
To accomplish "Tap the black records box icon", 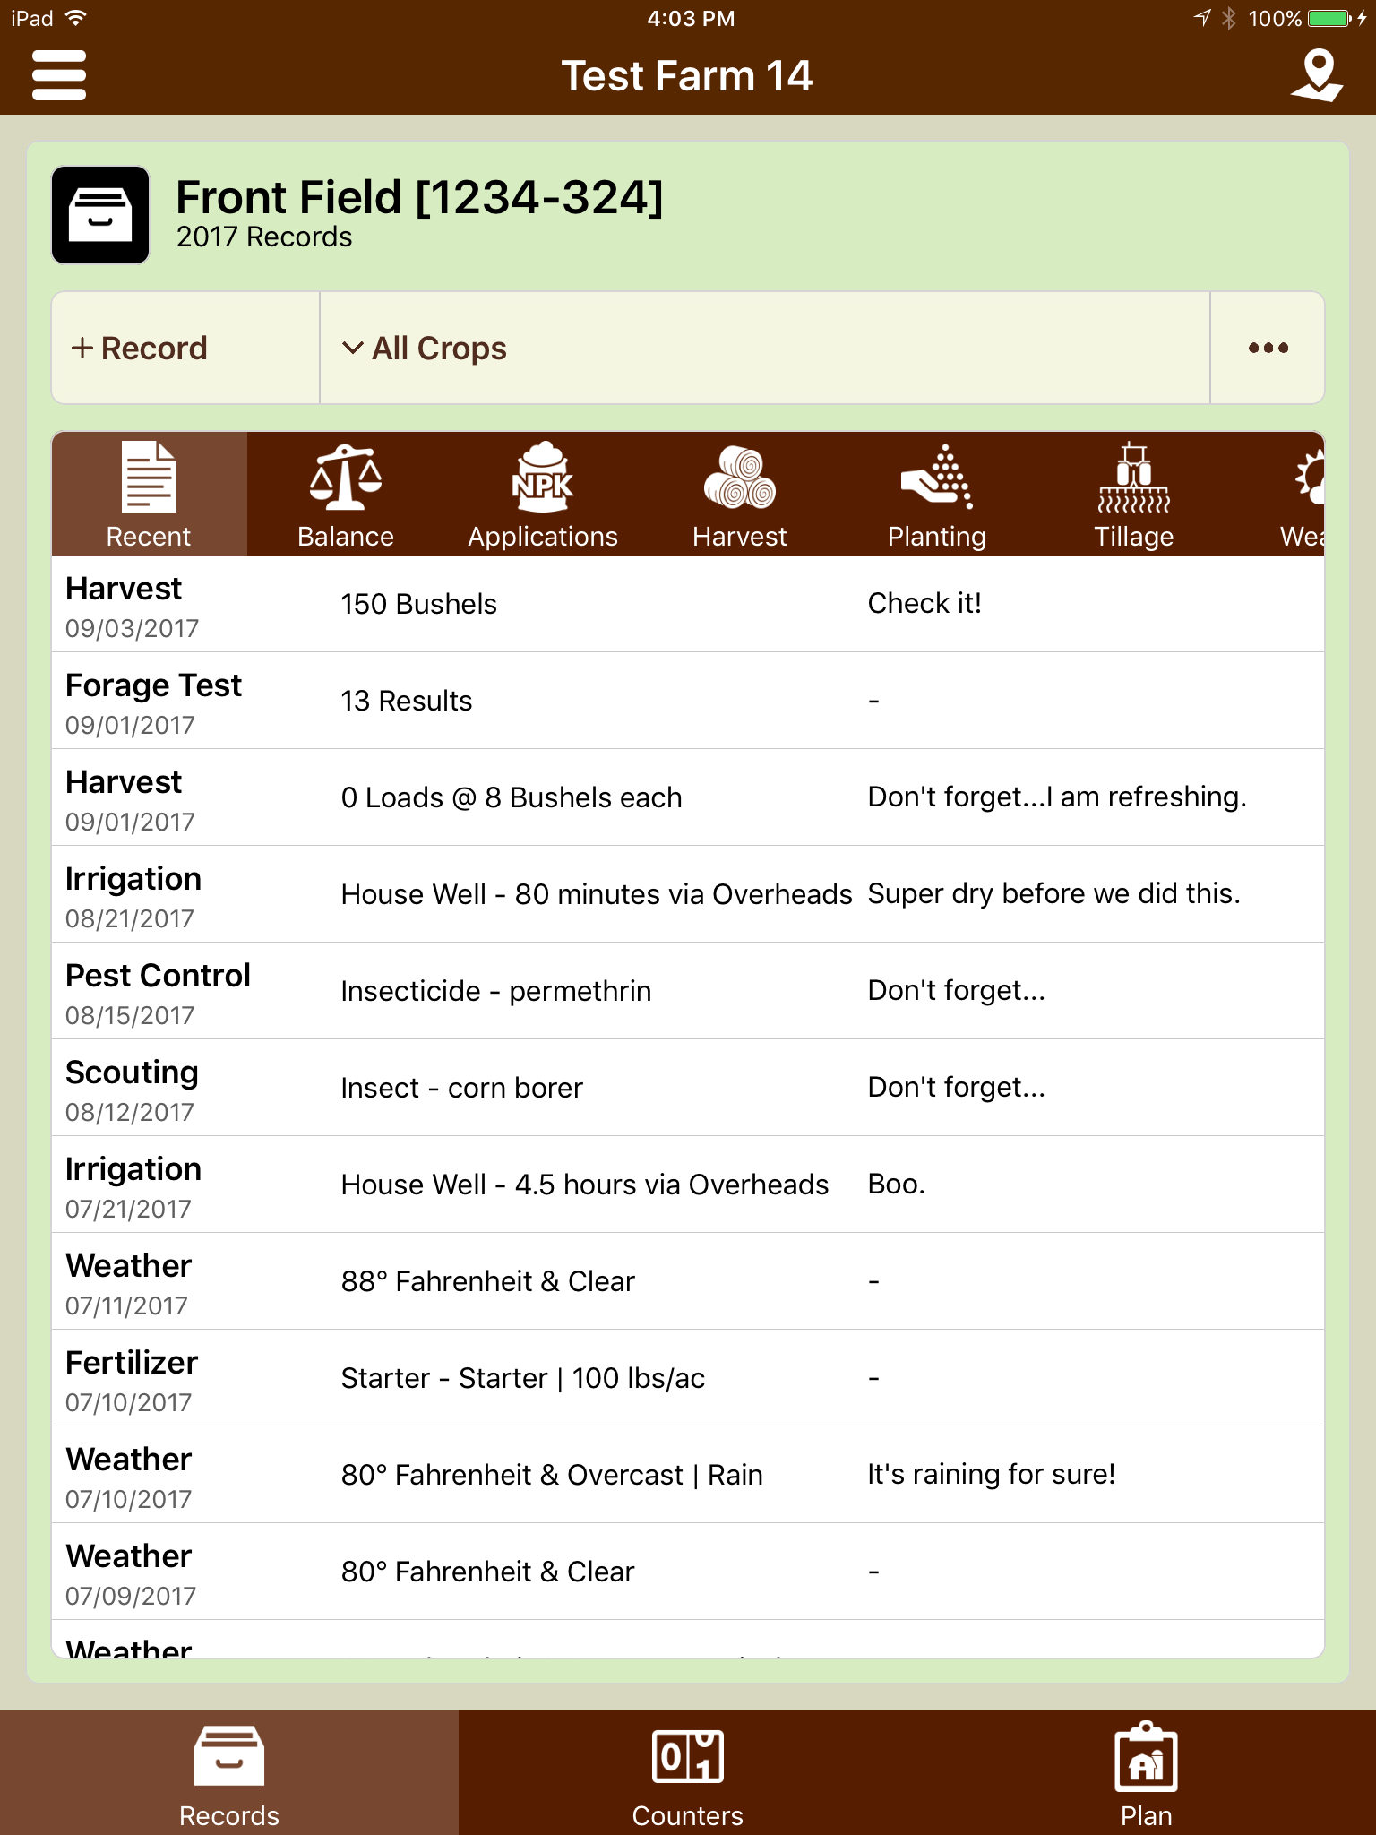I will [100, 215].
